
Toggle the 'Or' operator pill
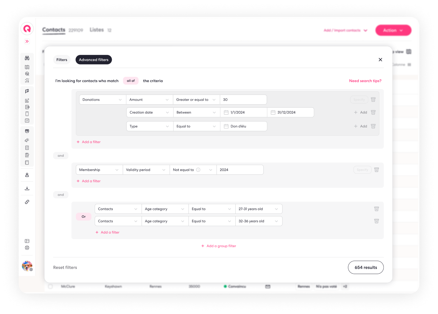[x=84, y=216]
